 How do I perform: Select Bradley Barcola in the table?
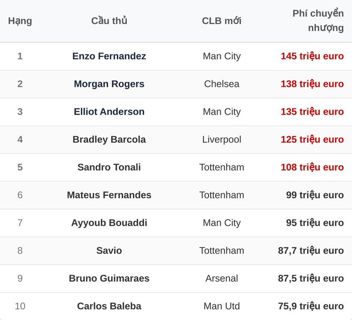(x=109, y=140)
